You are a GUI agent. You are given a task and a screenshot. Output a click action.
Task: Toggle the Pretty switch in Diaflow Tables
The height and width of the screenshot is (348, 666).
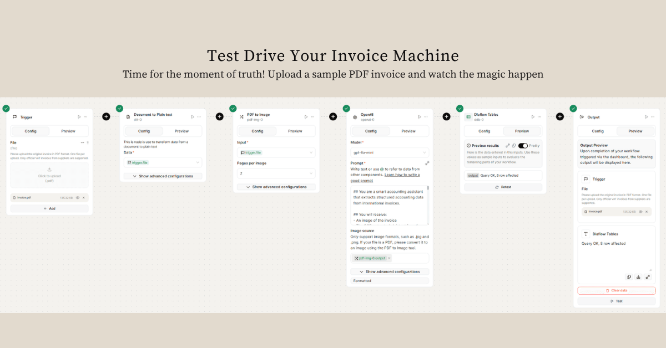523,146
